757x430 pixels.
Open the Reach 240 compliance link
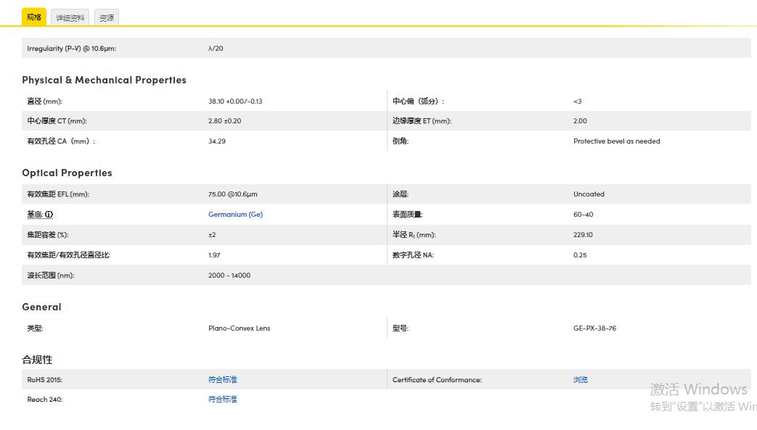click(222, 399)
